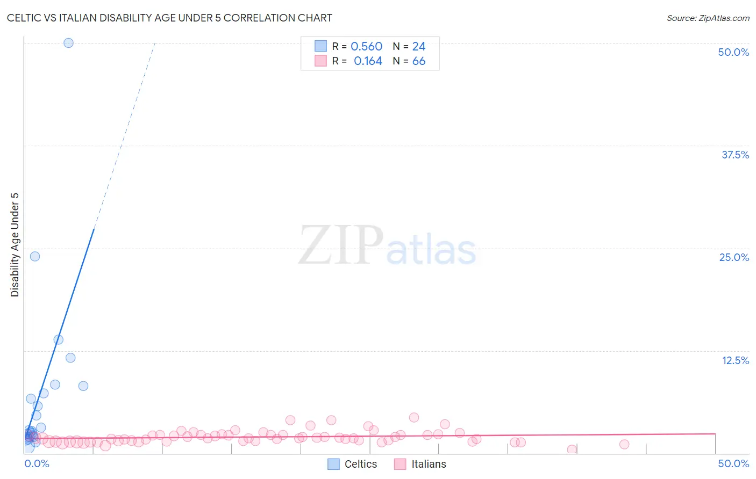This screenshot has height=479, width=756.
Task: Click the 50.0% x-axis label at bottom right
Action: (733, 463)
